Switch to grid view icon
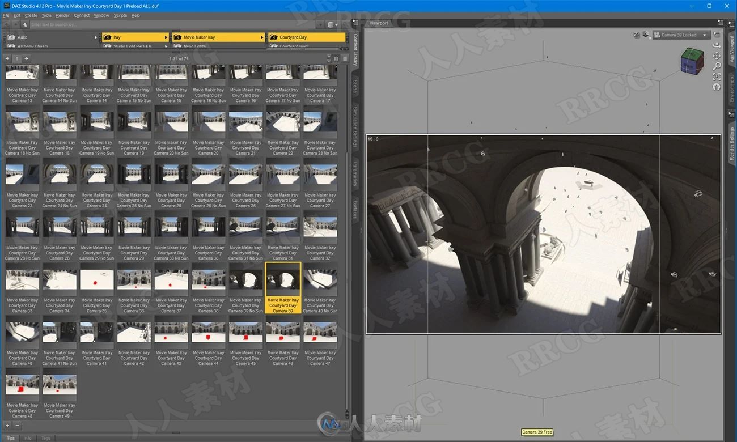This screenshot has width=737, height=442. 336,58
